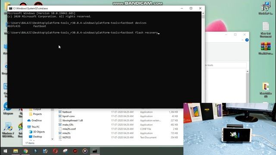Viewport: 276px width, 155px height.
Task: Click the address bar in back Explorer window
Action: pyautogui.click(x=226, y=65)
